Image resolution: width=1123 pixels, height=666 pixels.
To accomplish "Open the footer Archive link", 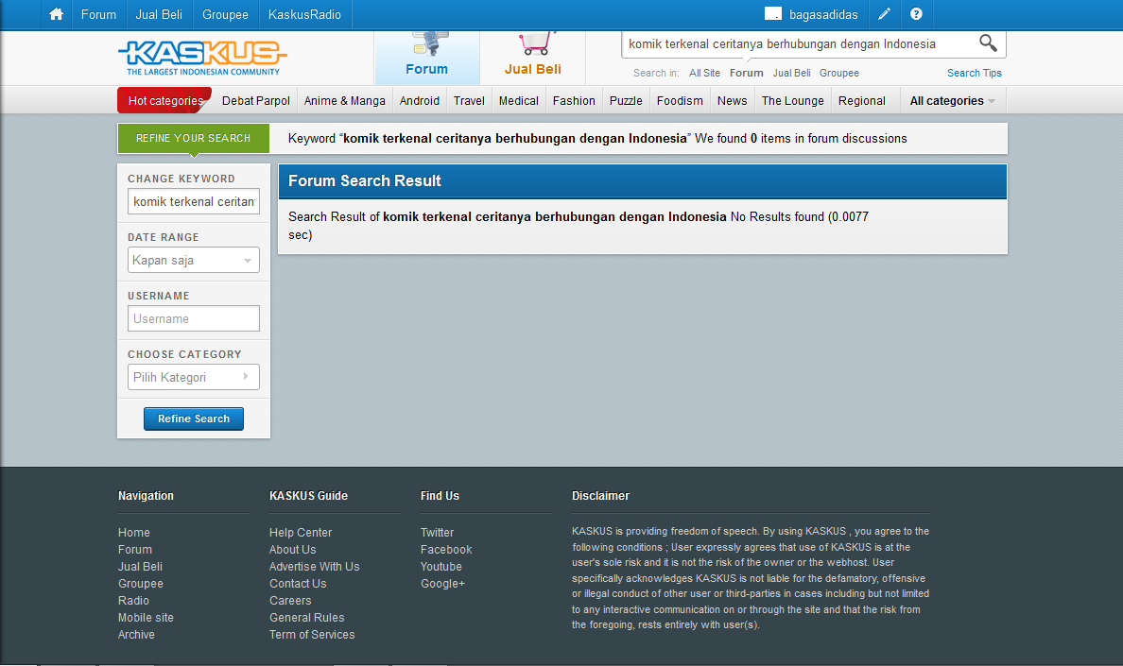I will tap(136, 635).
